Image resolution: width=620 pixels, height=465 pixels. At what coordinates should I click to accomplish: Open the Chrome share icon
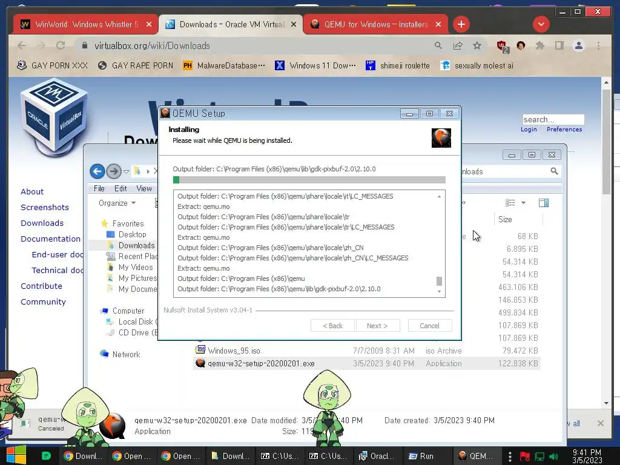(458, 45)
